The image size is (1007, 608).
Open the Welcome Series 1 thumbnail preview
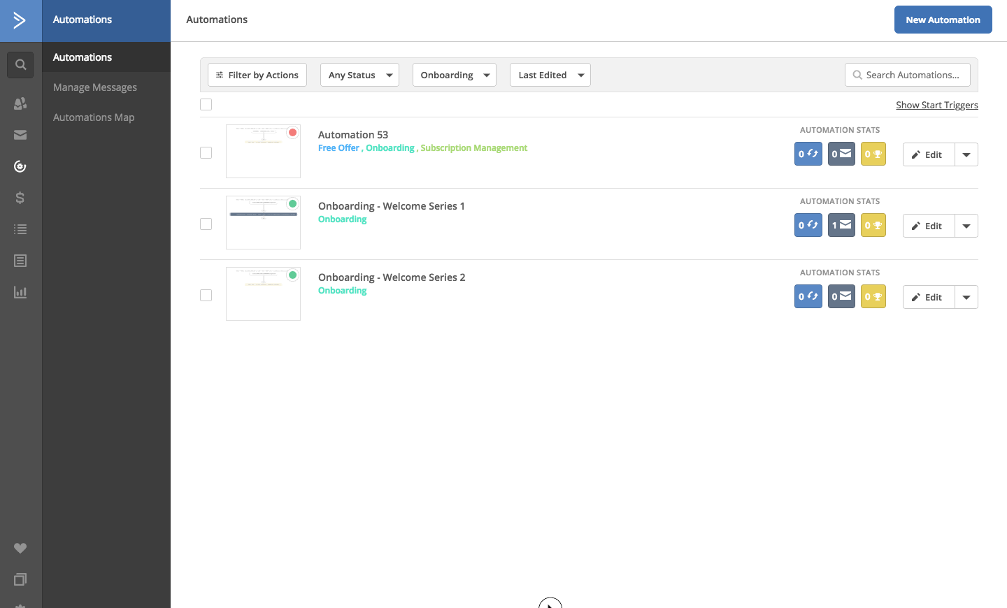pos(263,223)
